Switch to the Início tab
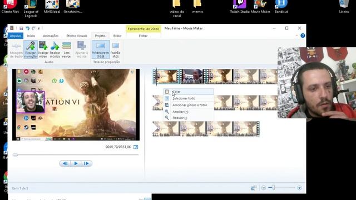The image size is (356, 200). (31, 36)
